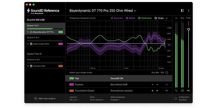Select previous Translation Check preset, left arrow

pos(153,91)
